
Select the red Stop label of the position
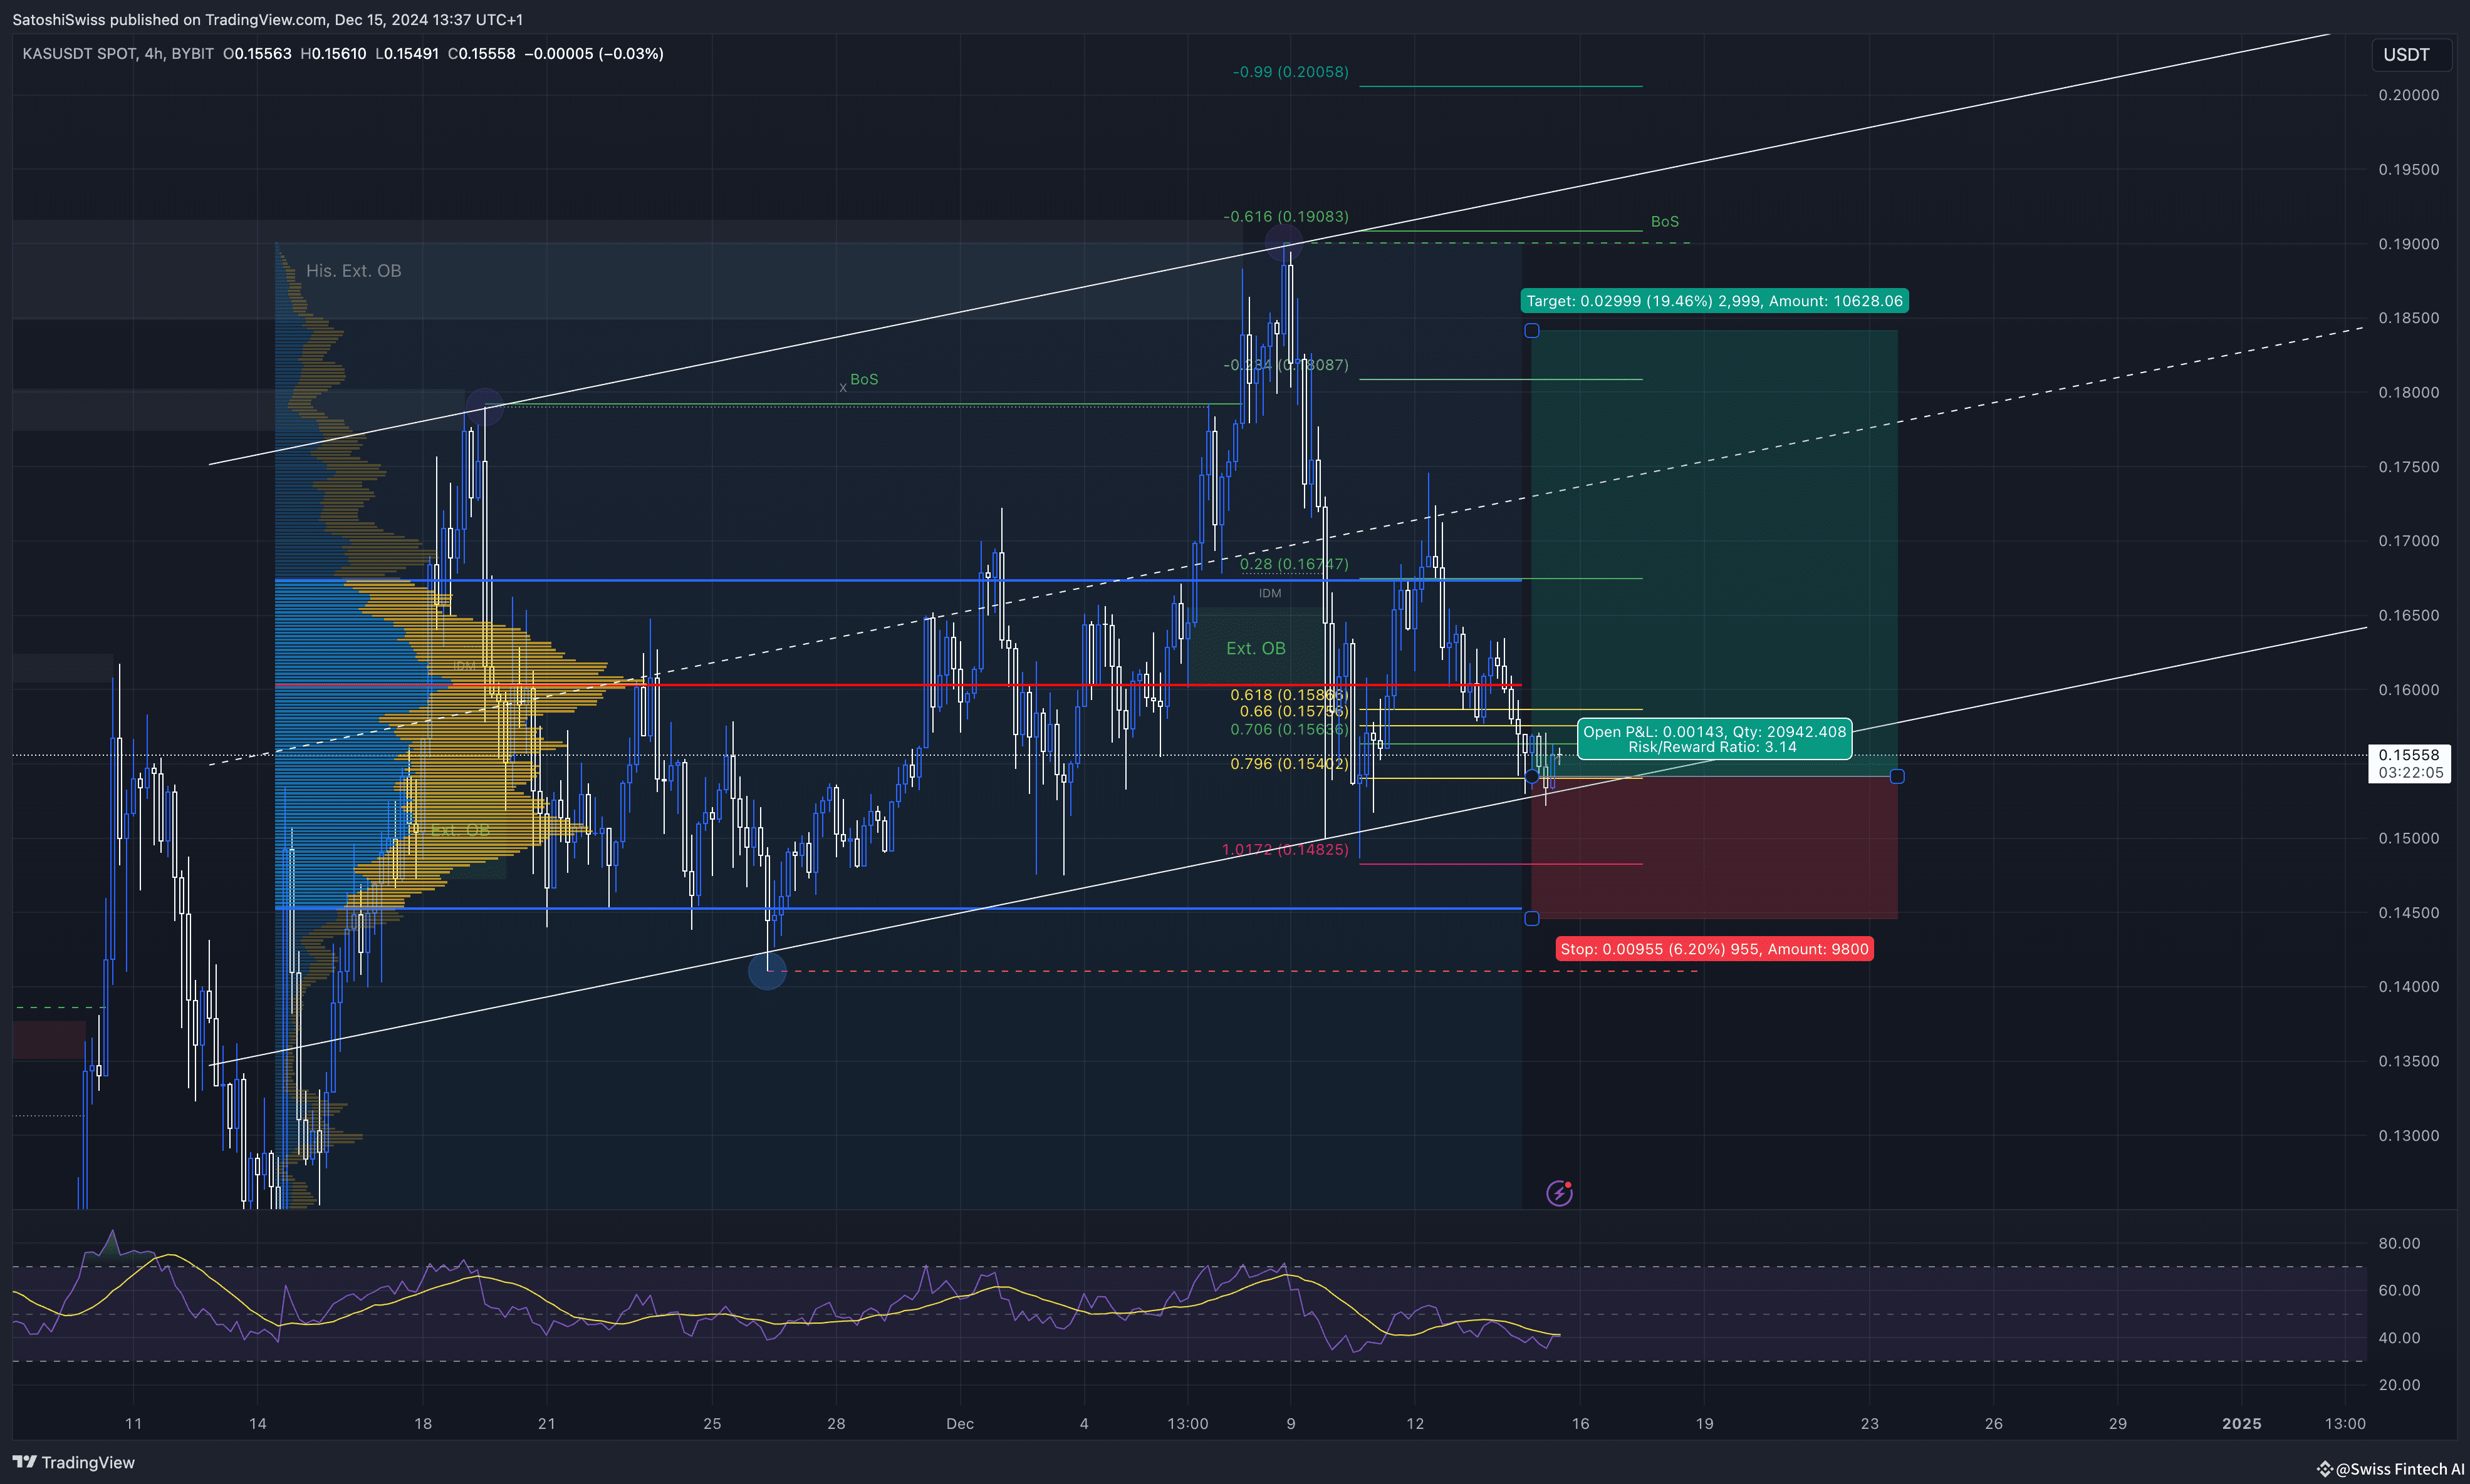pyautogui.click(x=1714, y=949)
